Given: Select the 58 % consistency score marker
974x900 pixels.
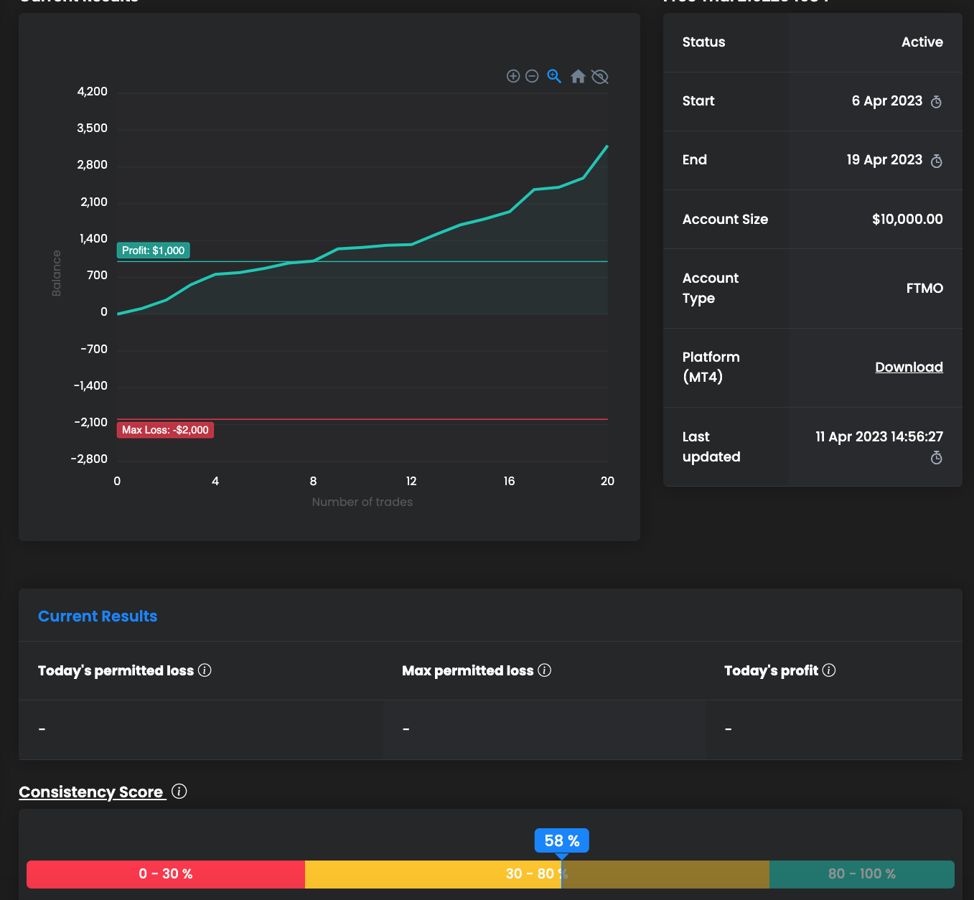Looking at the screenshot, I should pos(562,840).
